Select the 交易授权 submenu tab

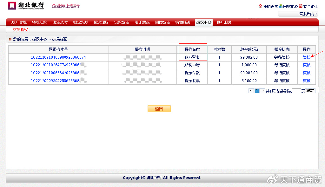[x=20, y=30]
